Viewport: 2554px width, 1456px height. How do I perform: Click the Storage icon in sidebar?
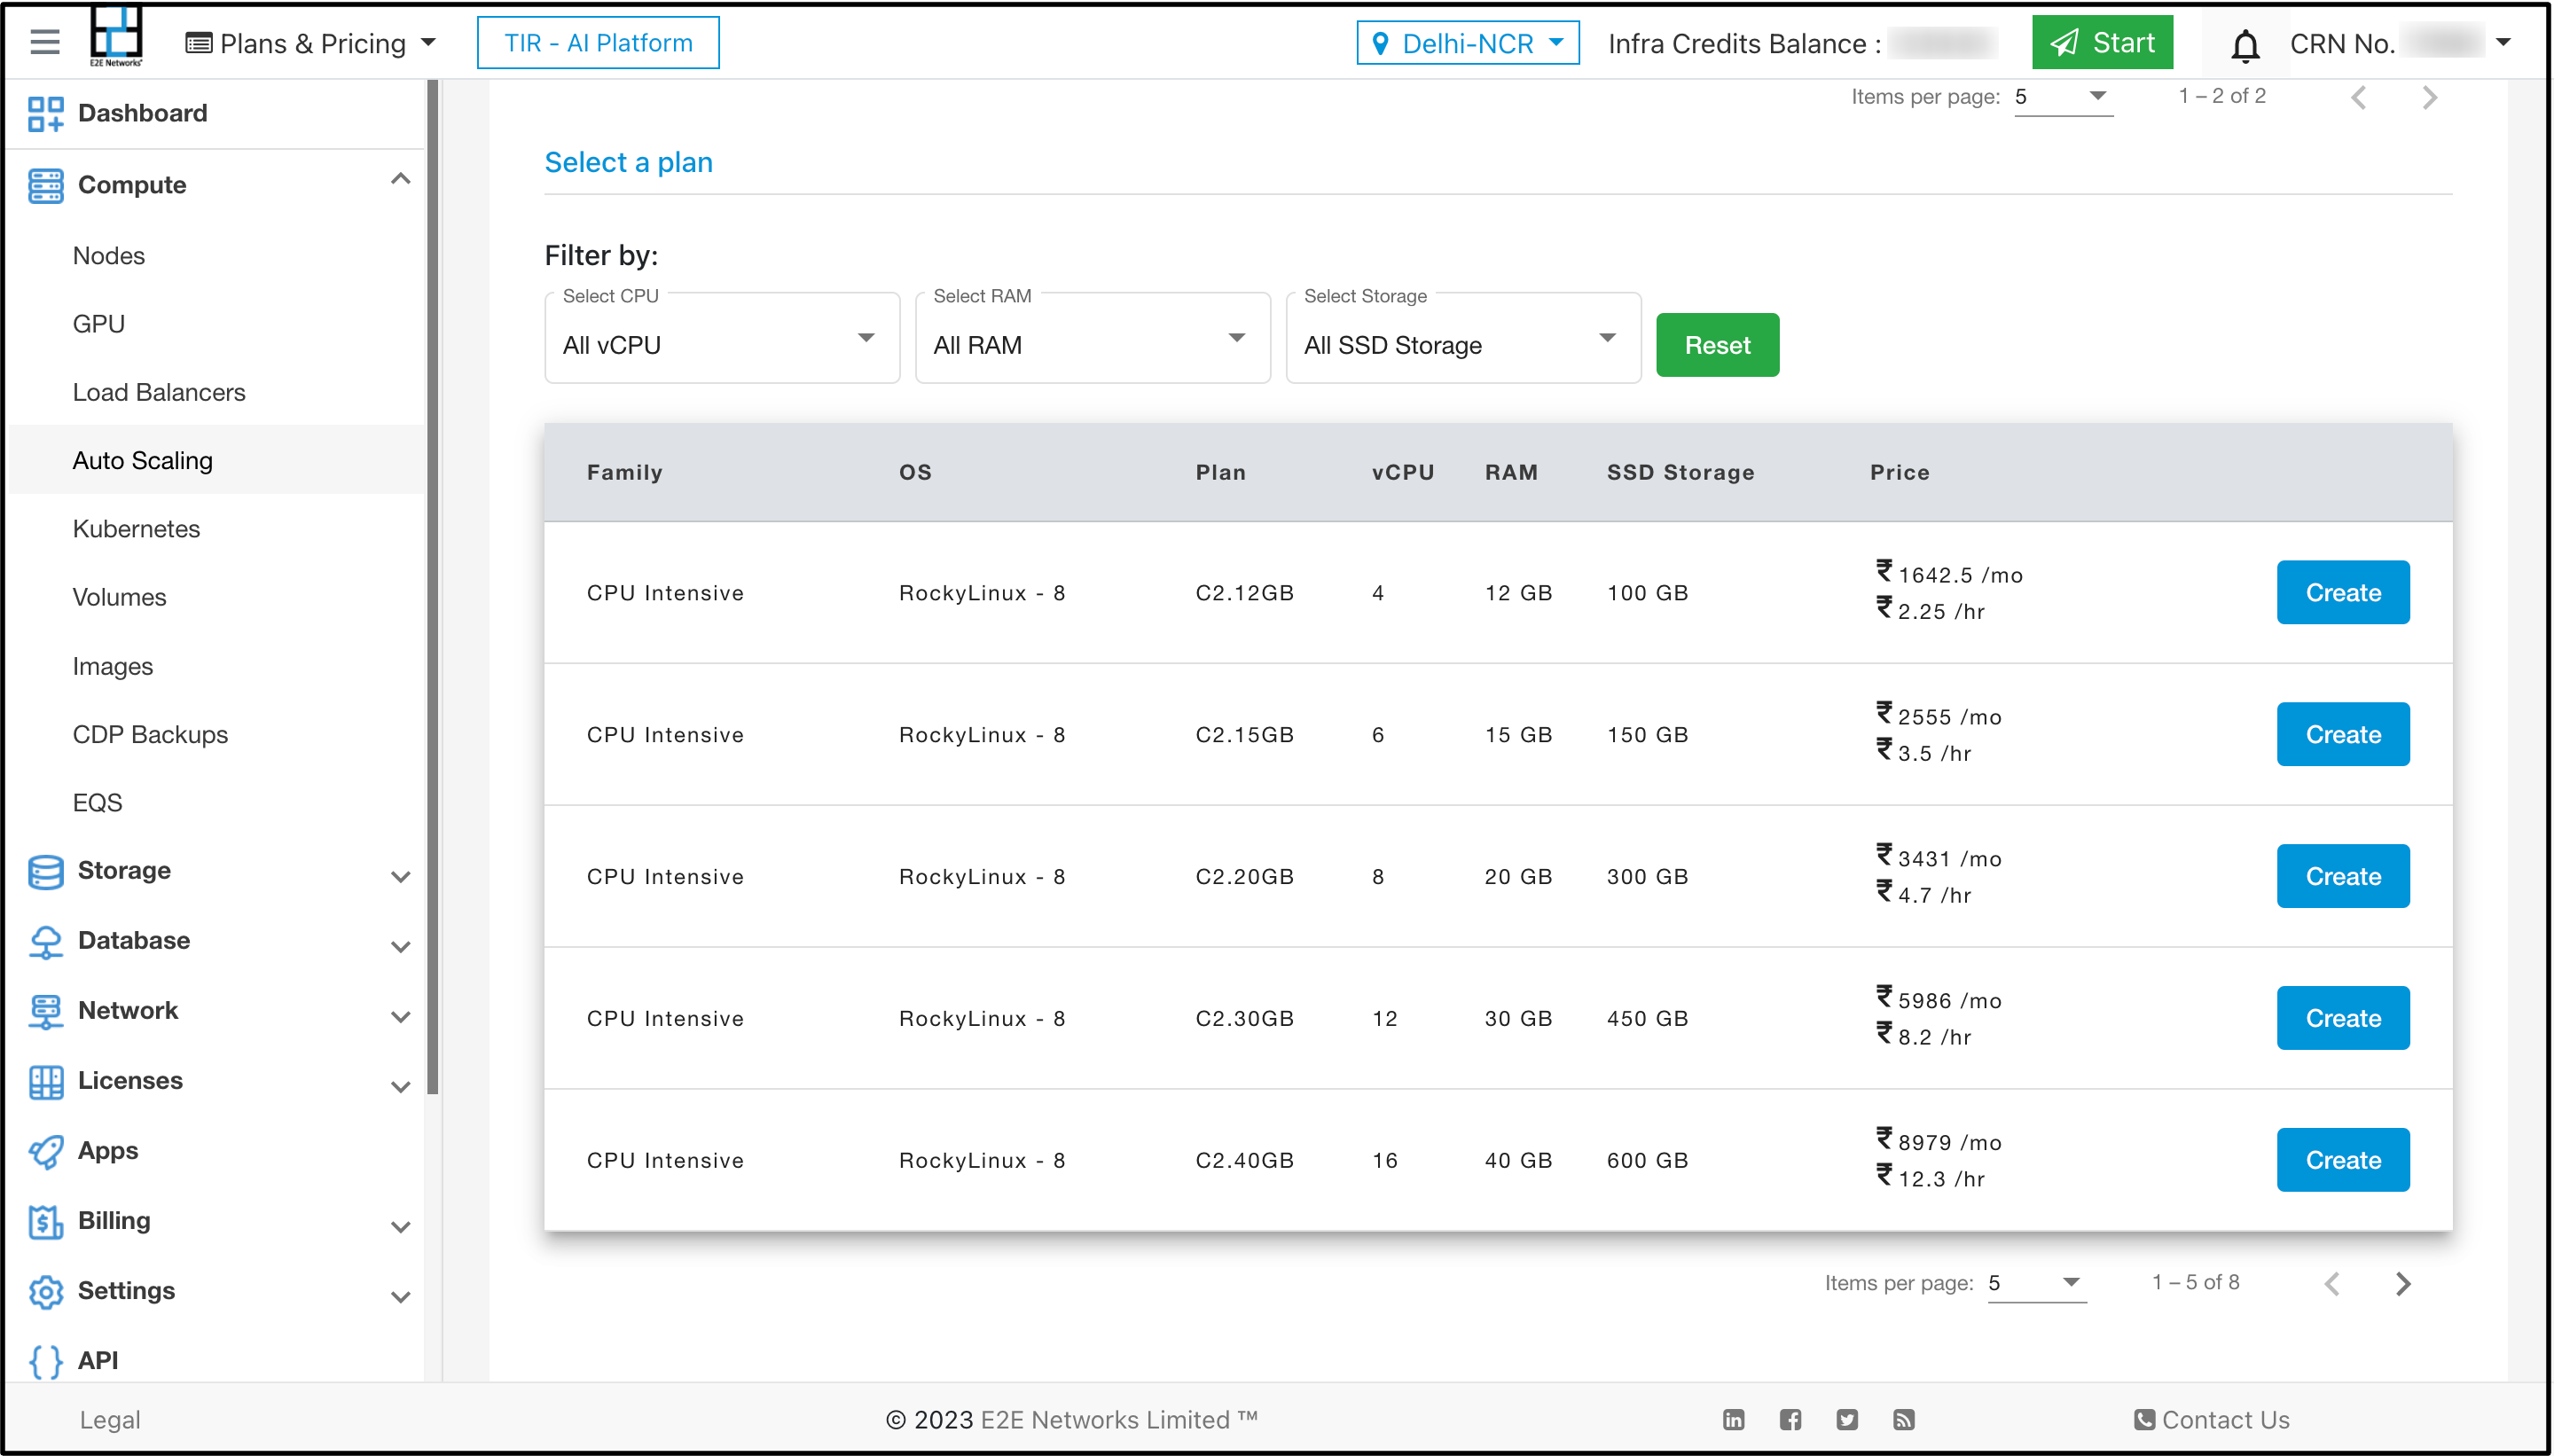coord(46,871)
